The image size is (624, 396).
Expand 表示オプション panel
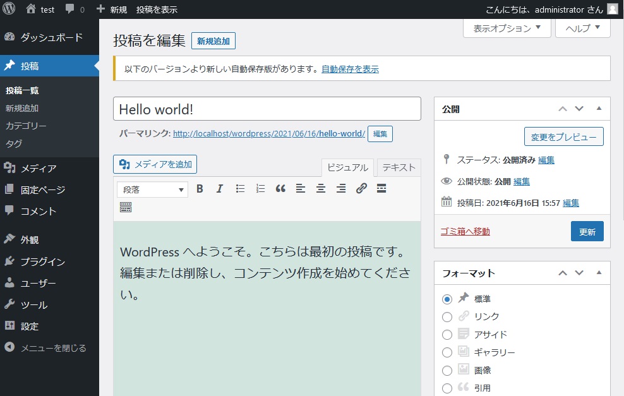[x=507, y=28]
